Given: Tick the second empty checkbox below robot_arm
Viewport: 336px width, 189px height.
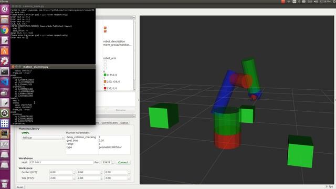Looking at the screenshot, I should click(105, 65).
